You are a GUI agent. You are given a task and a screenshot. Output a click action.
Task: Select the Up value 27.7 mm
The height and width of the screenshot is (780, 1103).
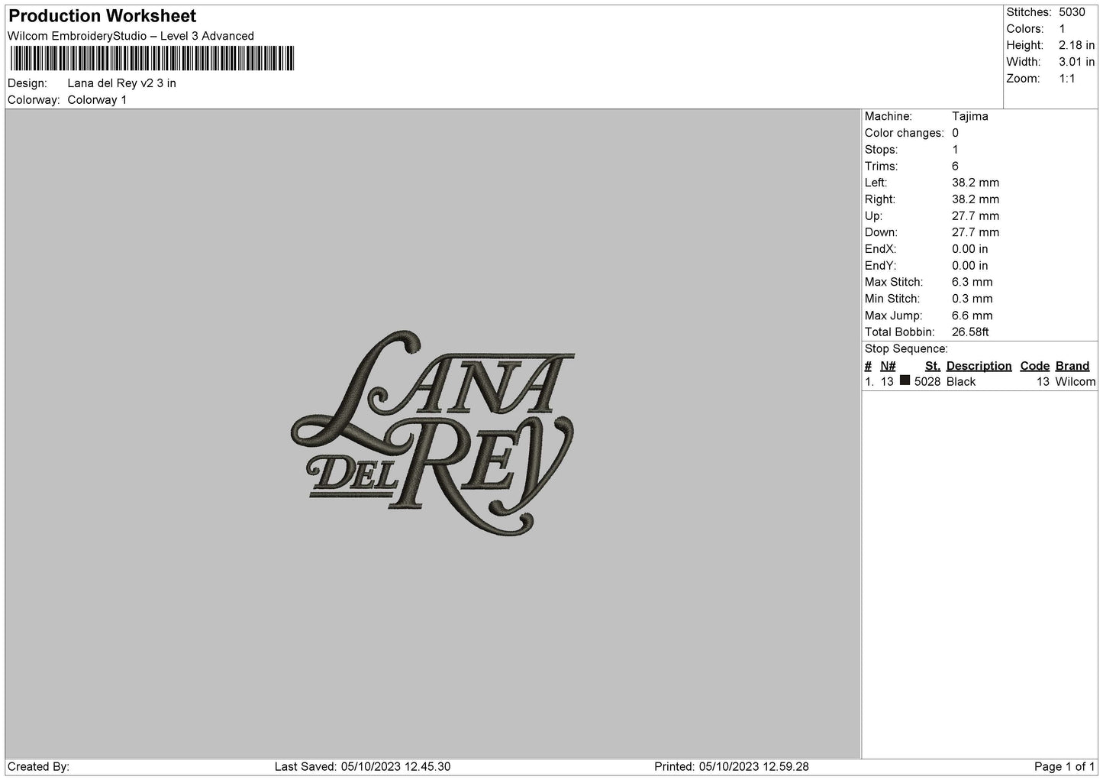click(975, 216)
